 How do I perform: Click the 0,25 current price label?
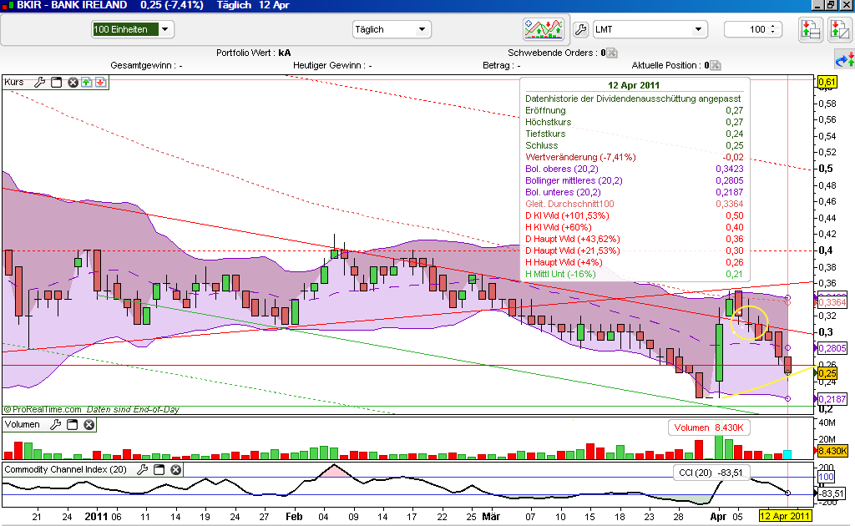click(x=827, y=373)
